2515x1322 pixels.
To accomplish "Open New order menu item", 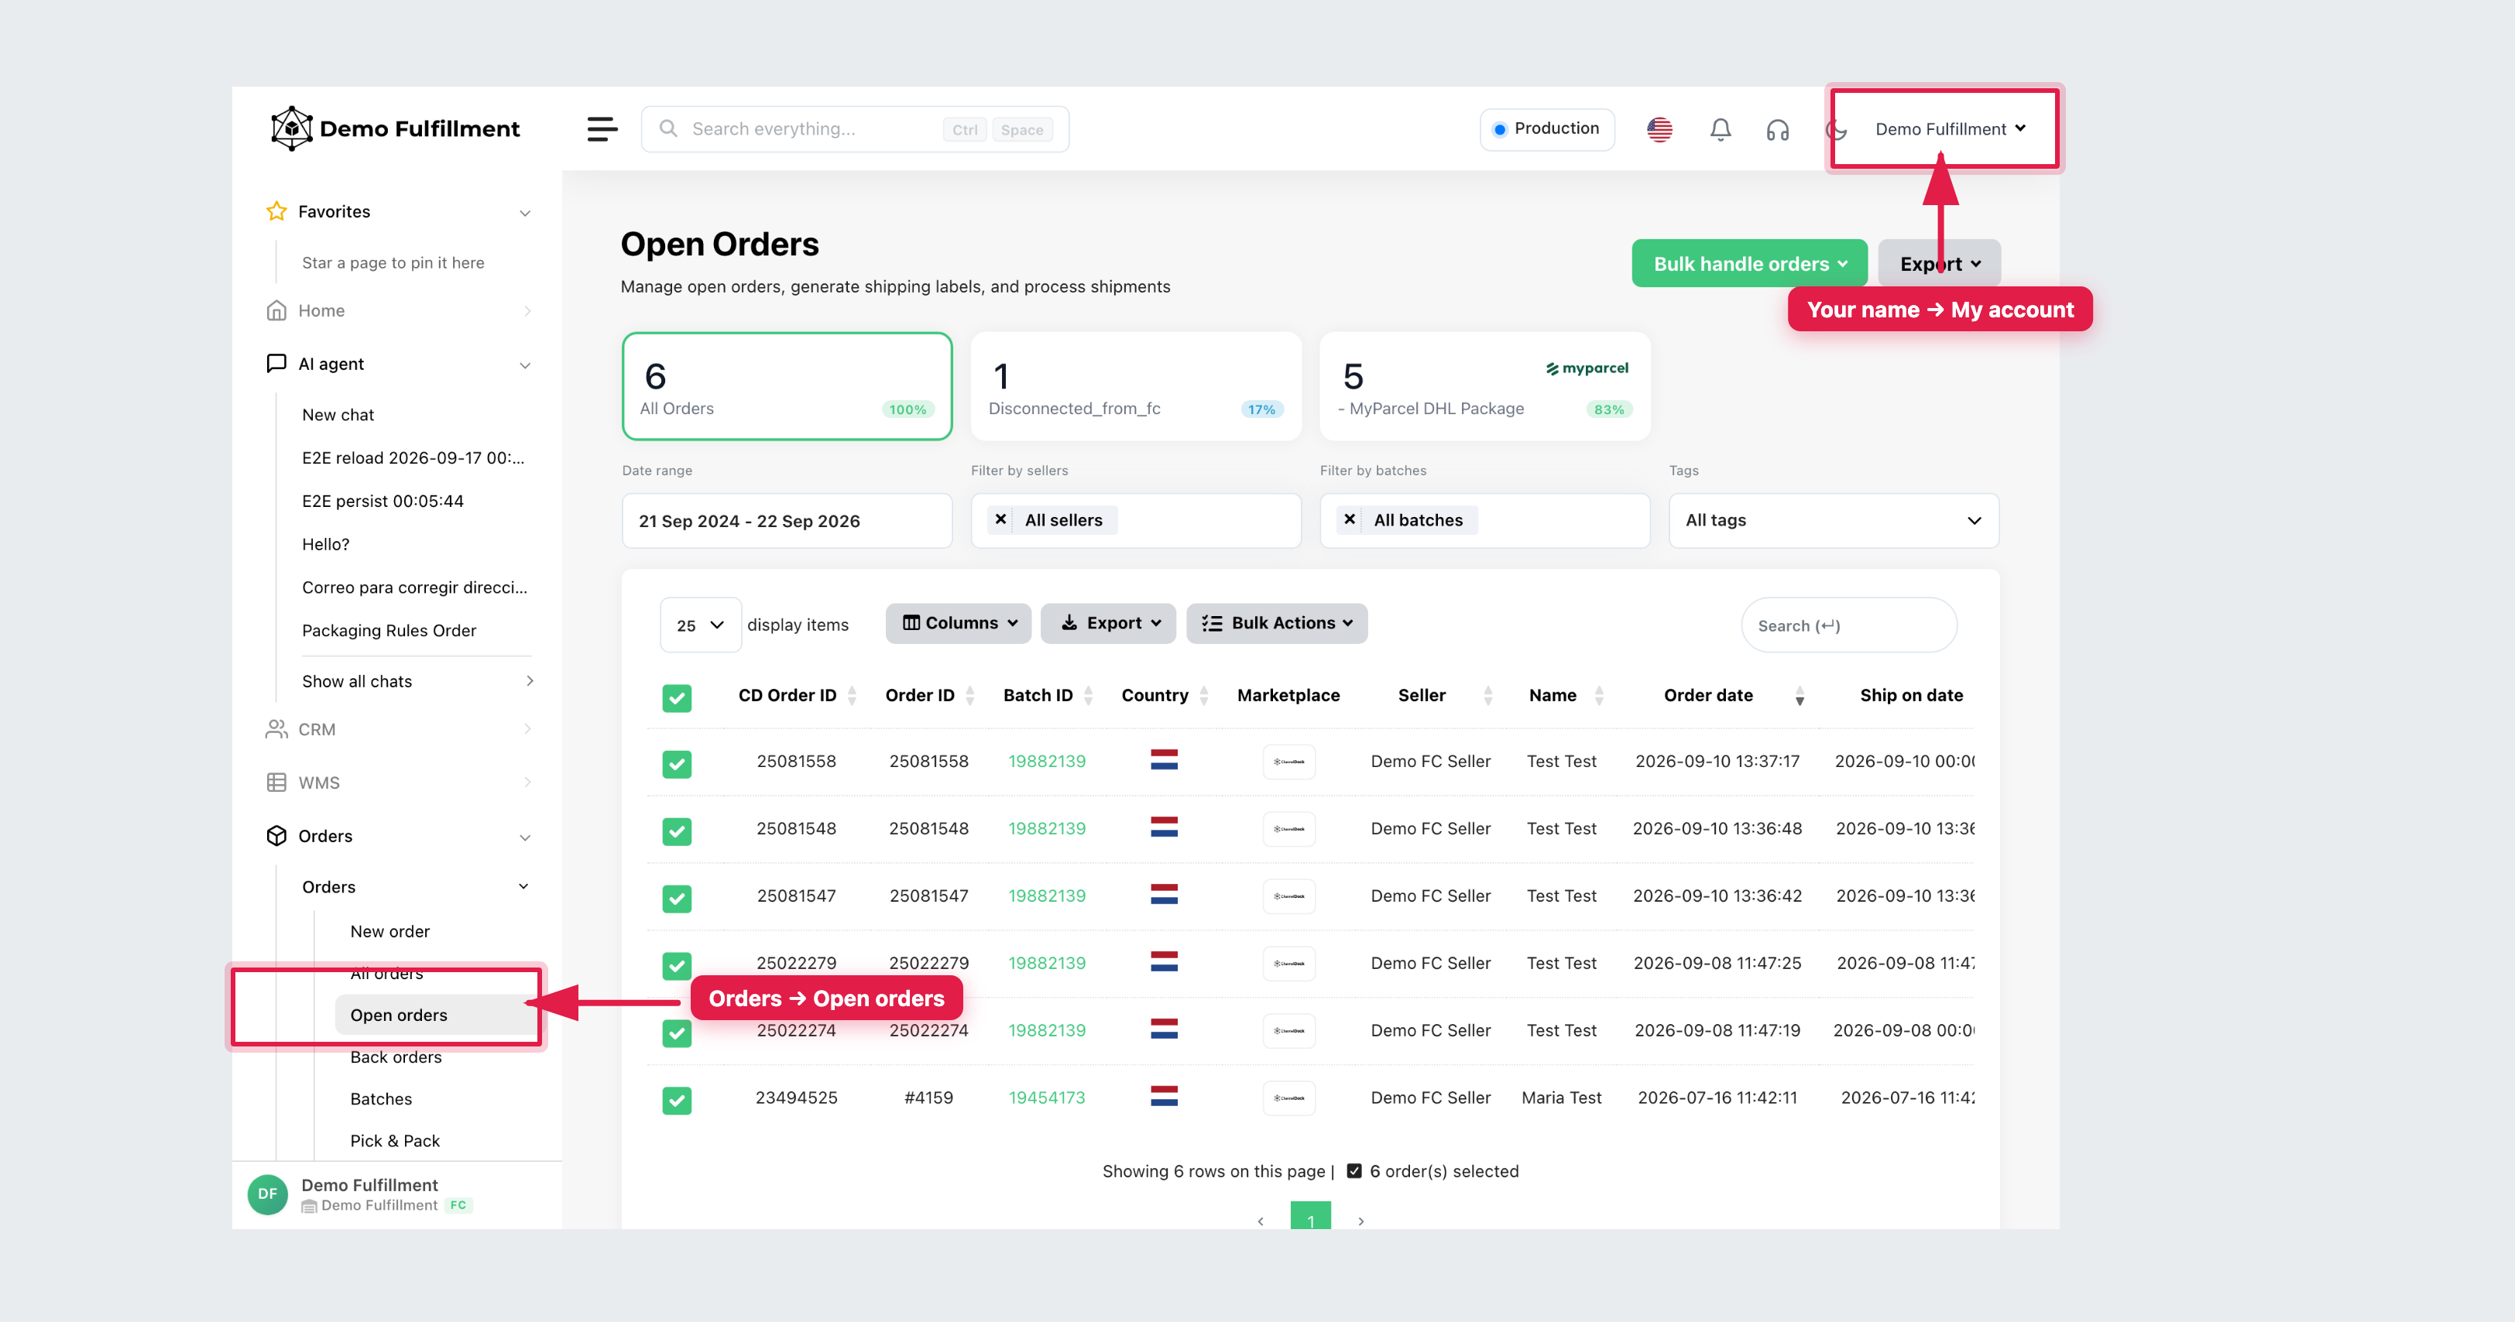I will click(389, 932).
